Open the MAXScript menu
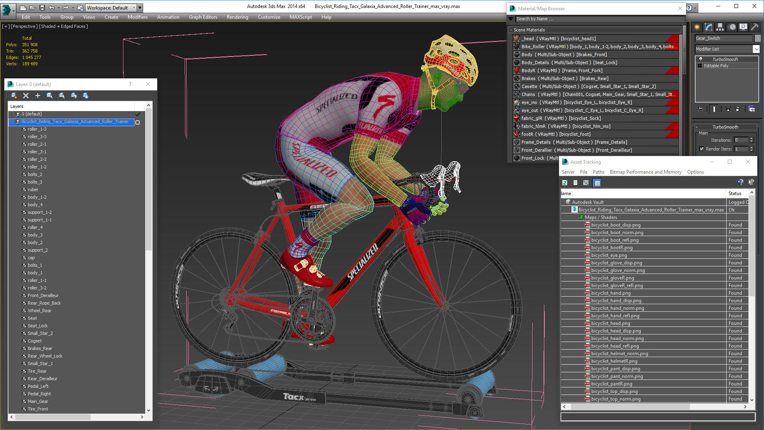 click(301, 17)
